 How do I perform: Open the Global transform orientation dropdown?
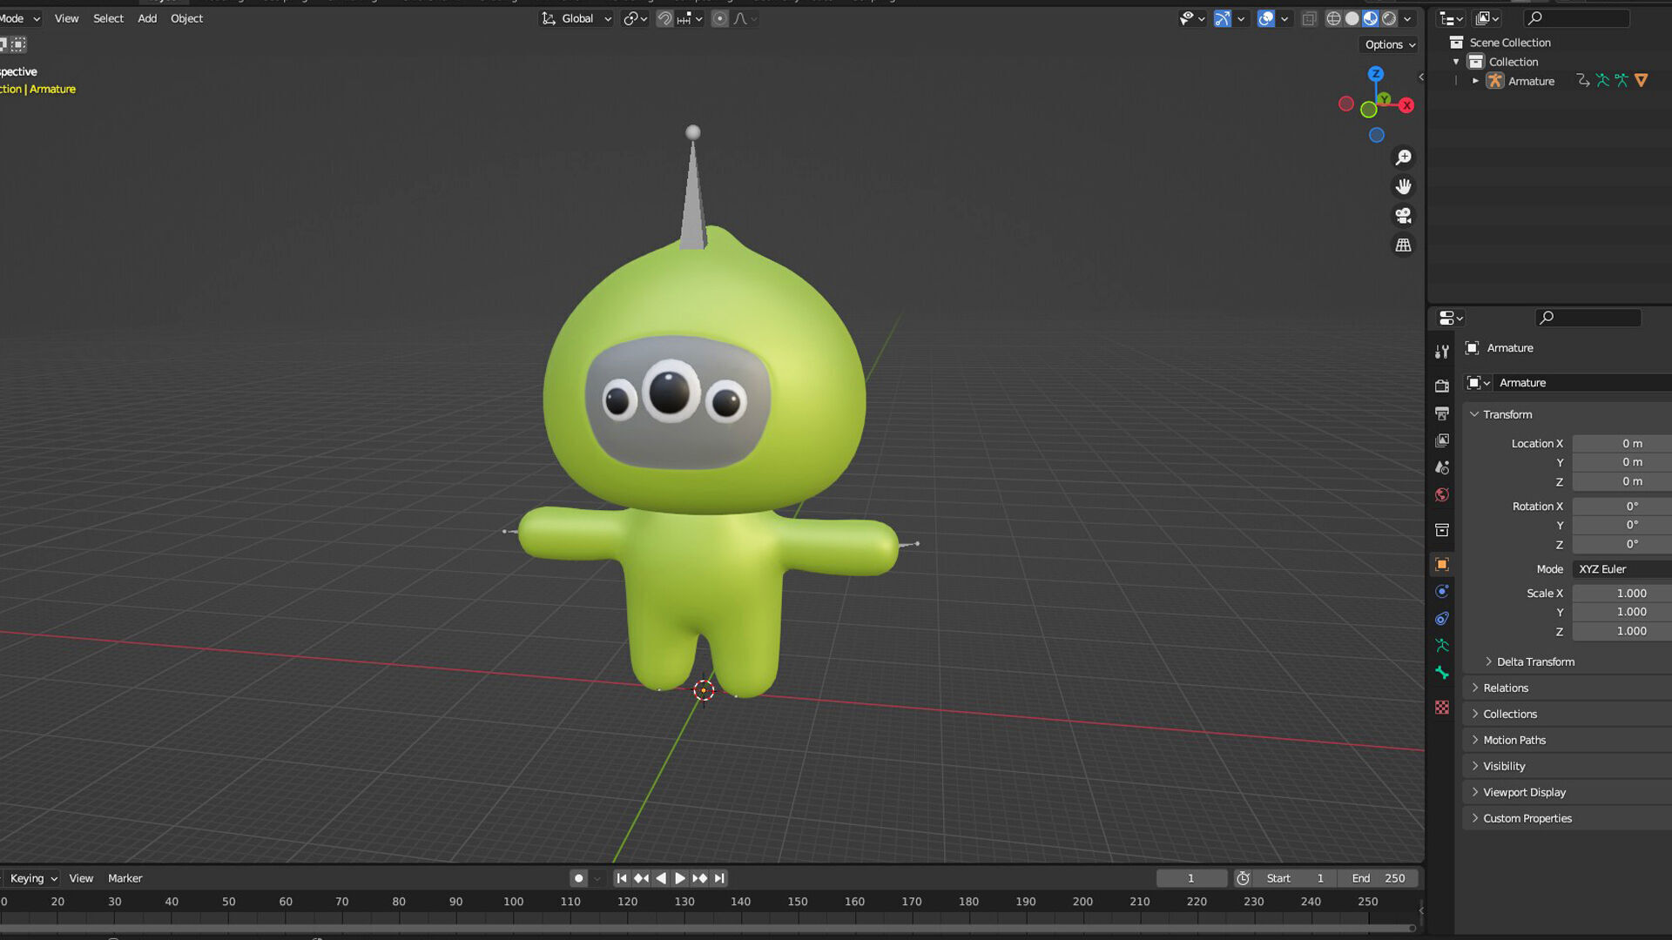pyautogui.click(x=576, y=18)
